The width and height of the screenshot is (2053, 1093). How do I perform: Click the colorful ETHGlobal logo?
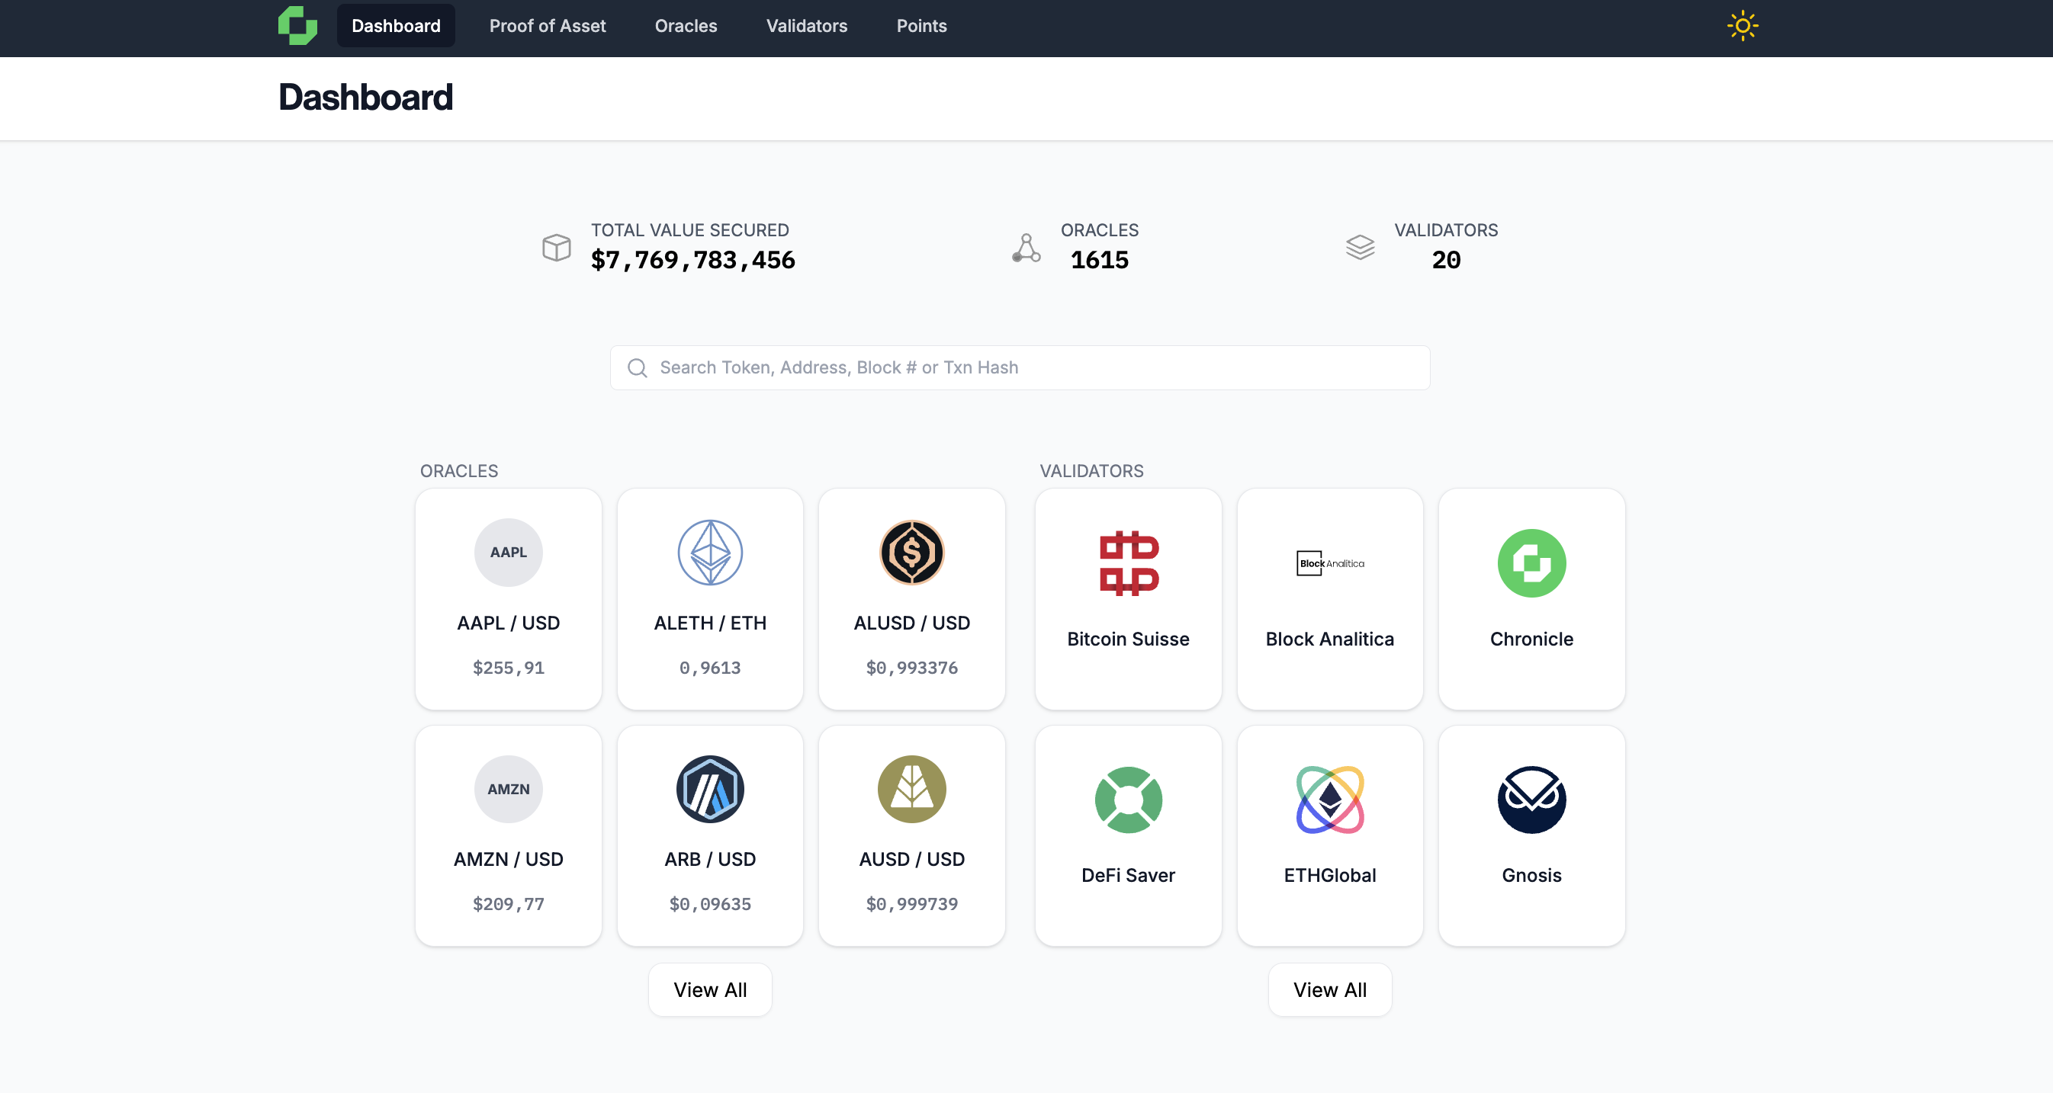(1329, 799)
